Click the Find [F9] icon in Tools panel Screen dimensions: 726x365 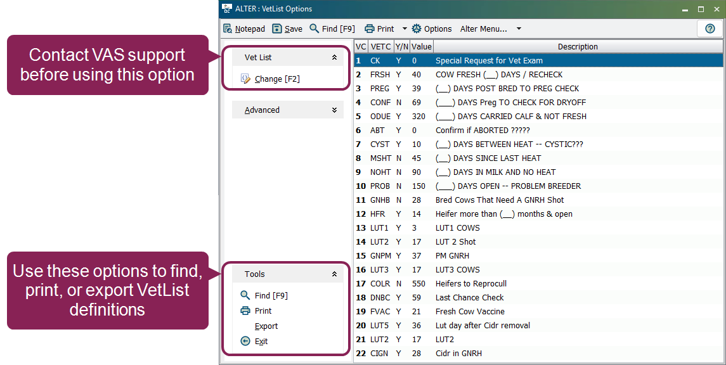(x=246, y=295)
